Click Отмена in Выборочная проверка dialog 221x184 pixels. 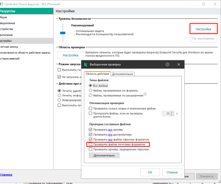pyautogui.click(x=172, y=172)
